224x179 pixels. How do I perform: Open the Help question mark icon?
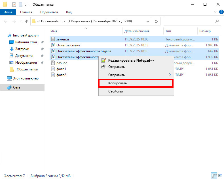[x=221, y=12]
